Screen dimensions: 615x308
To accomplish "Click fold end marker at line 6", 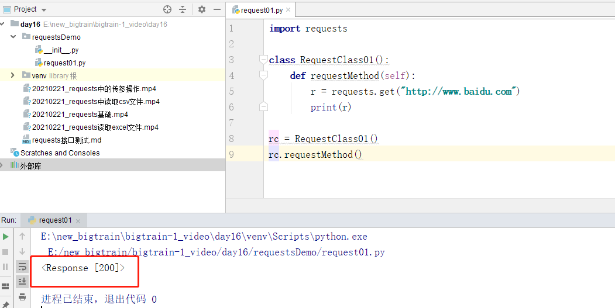I will (263, 106).
